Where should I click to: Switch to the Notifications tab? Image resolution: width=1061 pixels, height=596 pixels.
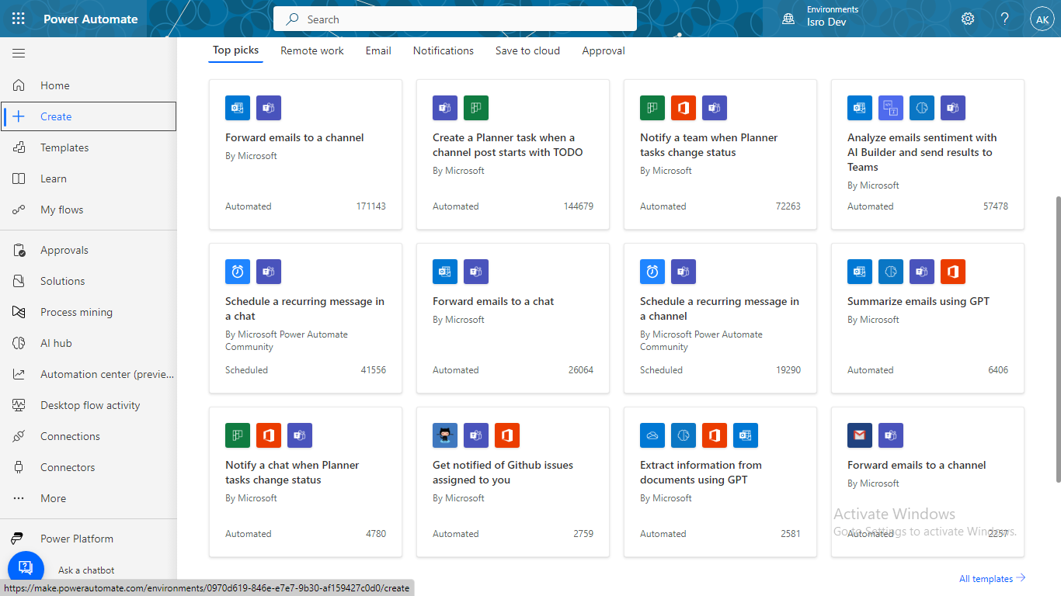coord(443,50)
